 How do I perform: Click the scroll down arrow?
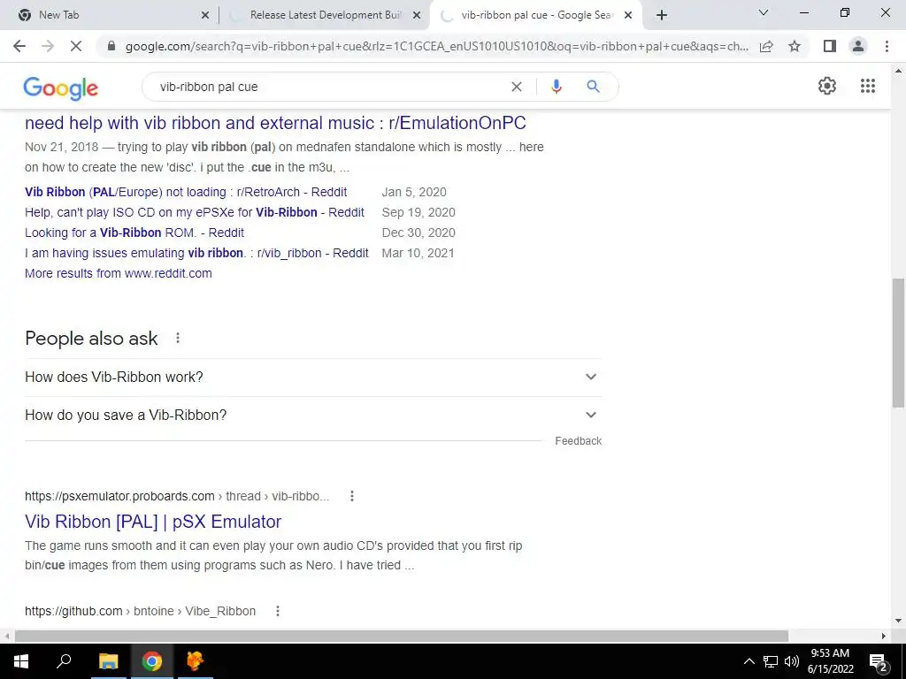point(899,621)
